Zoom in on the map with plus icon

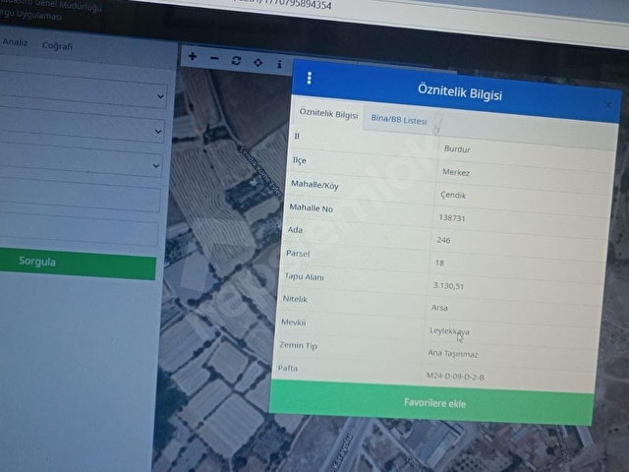(x=193, y=57)
